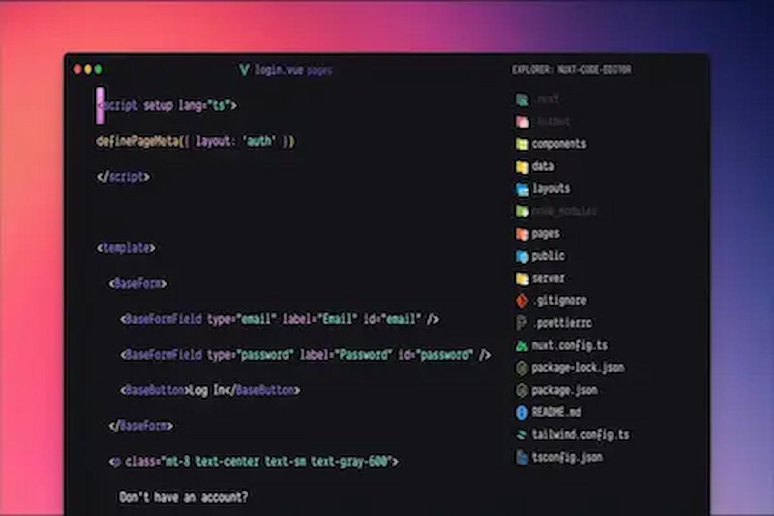Click the BaseButton Log In line
The height and width of the screenshot is (516, 774).
(x=210, y=390)
